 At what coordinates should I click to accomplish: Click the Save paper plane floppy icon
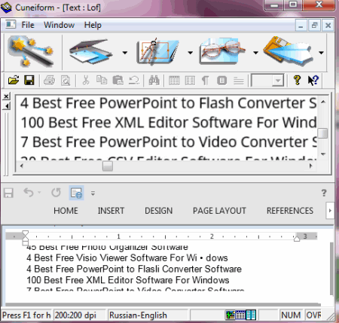(x=289, y=51)
